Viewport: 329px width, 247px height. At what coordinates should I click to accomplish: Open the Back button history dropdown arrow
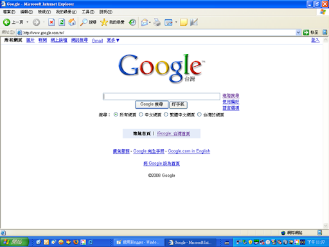28,22
